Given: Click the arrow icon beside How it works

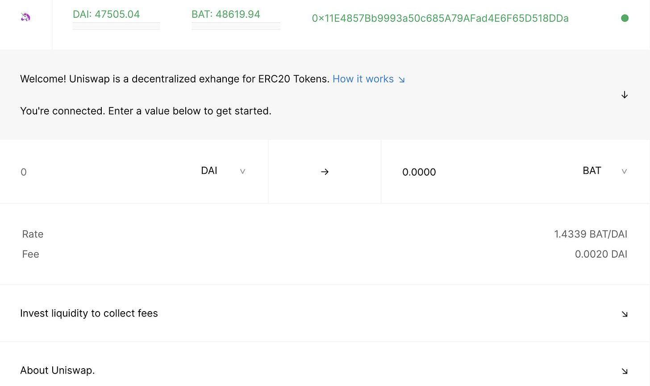Looking at the screenshot, I should [x=401, y=80].
